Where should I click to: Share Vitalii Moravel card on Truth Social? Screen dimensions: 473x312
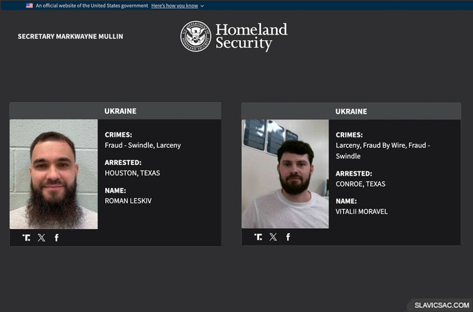[x=258, y=237]
